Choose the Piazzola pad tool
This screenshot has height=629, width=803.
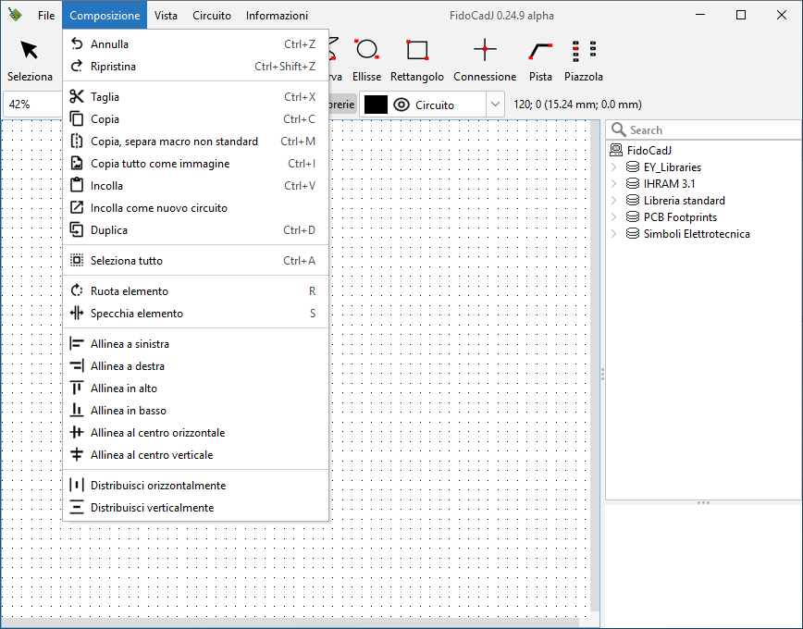[584, 58]
